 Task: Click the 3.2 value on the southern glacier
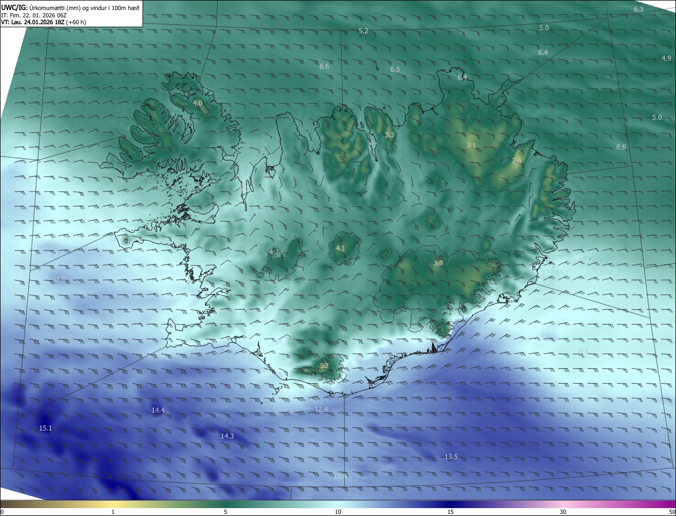324,366
